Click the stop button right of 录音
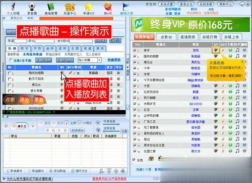 click(33, 126)
